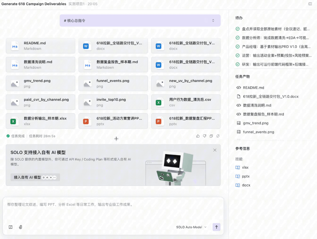Expand the 核心总指令 prompt block
The image size is (317, 239).
click(x=213, y=21)
